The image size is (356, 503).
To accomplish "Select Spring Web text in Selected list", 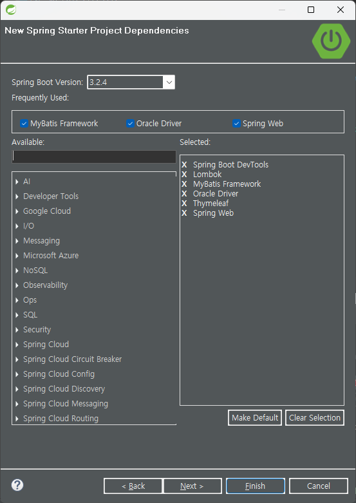I will pyautogui.click(x=213, y=213).
